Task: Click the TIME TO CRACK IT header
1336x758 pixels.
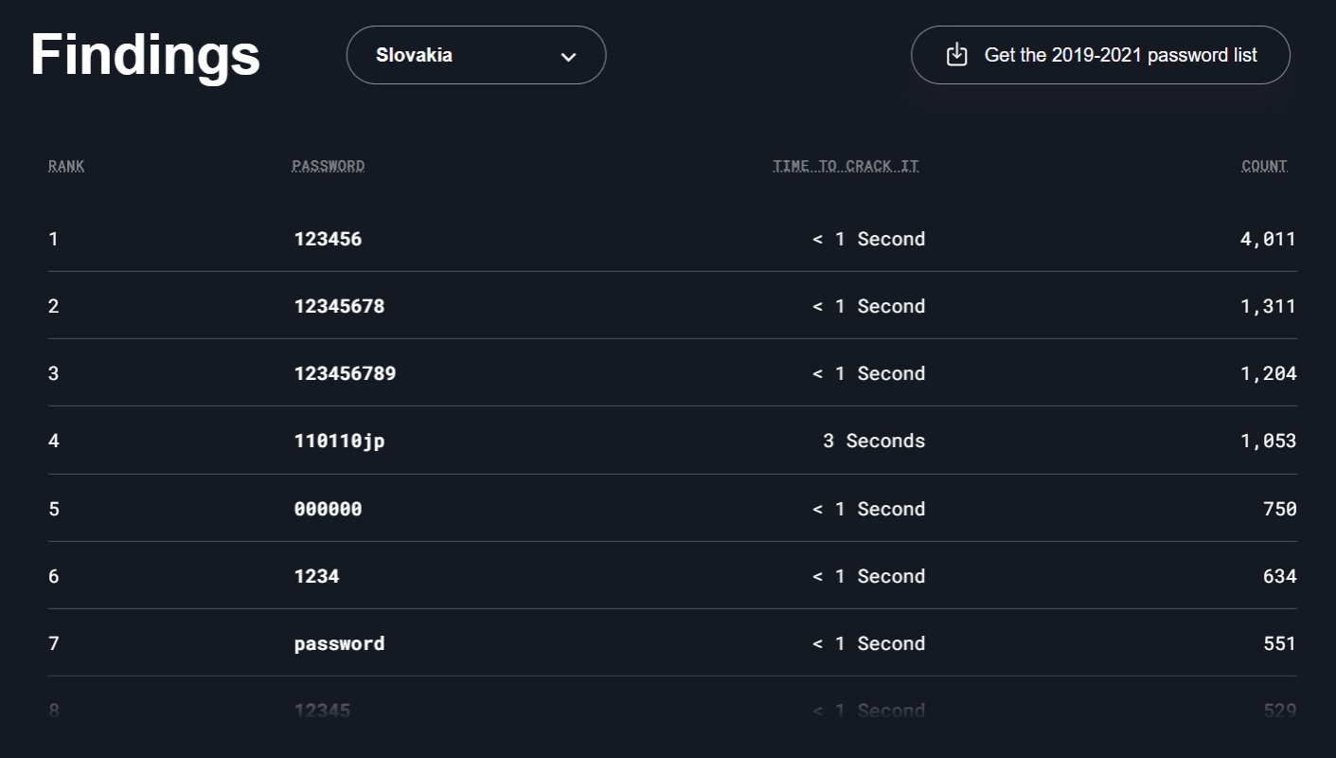Action: pos(846,166)
